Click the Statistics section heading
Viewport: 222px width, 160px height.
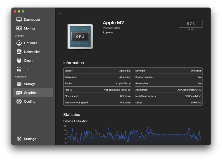(x=72, y=115)
